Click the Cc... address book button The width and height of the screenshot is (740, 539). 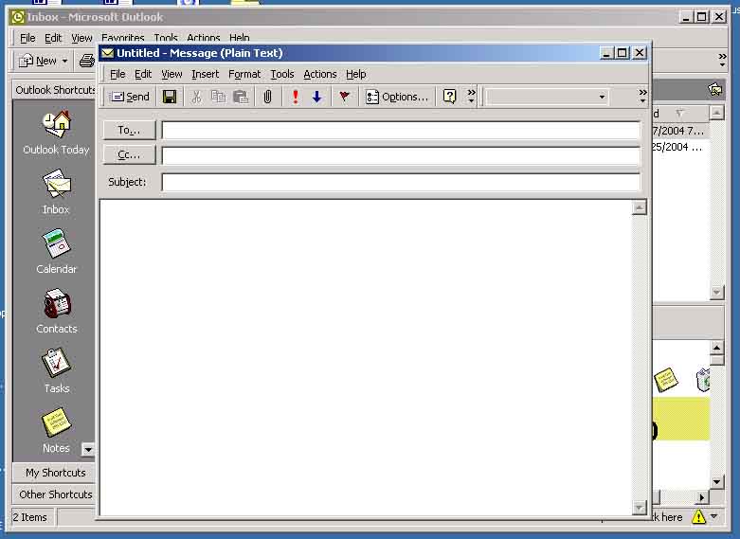pyautogui.click(x=129, y=154)
